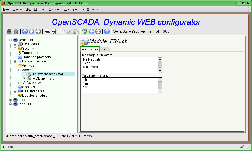Navigate forward with the grey right arrow
Image resolution: width=252 pixels, height=151 pixels.
pyautogui.click(x=38, y=31)
